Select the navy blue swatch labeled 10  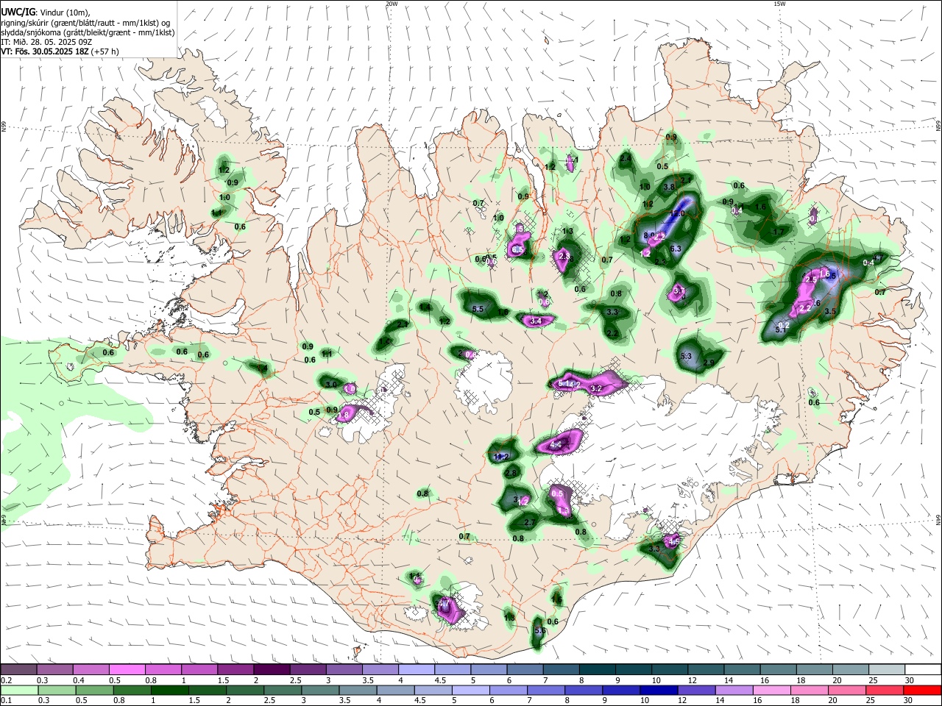pos(657,690)
